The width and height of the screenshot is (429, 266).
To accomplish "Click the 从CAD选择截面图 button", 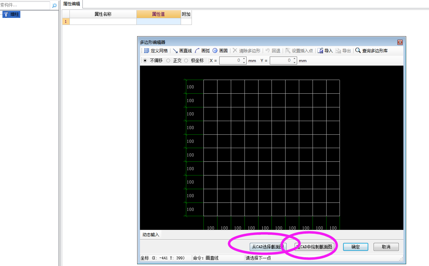I will [268, 247].
